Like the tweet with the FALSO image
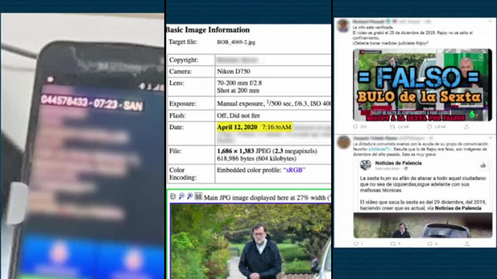This screenshot has width=497, height=279. click(429, 127)
